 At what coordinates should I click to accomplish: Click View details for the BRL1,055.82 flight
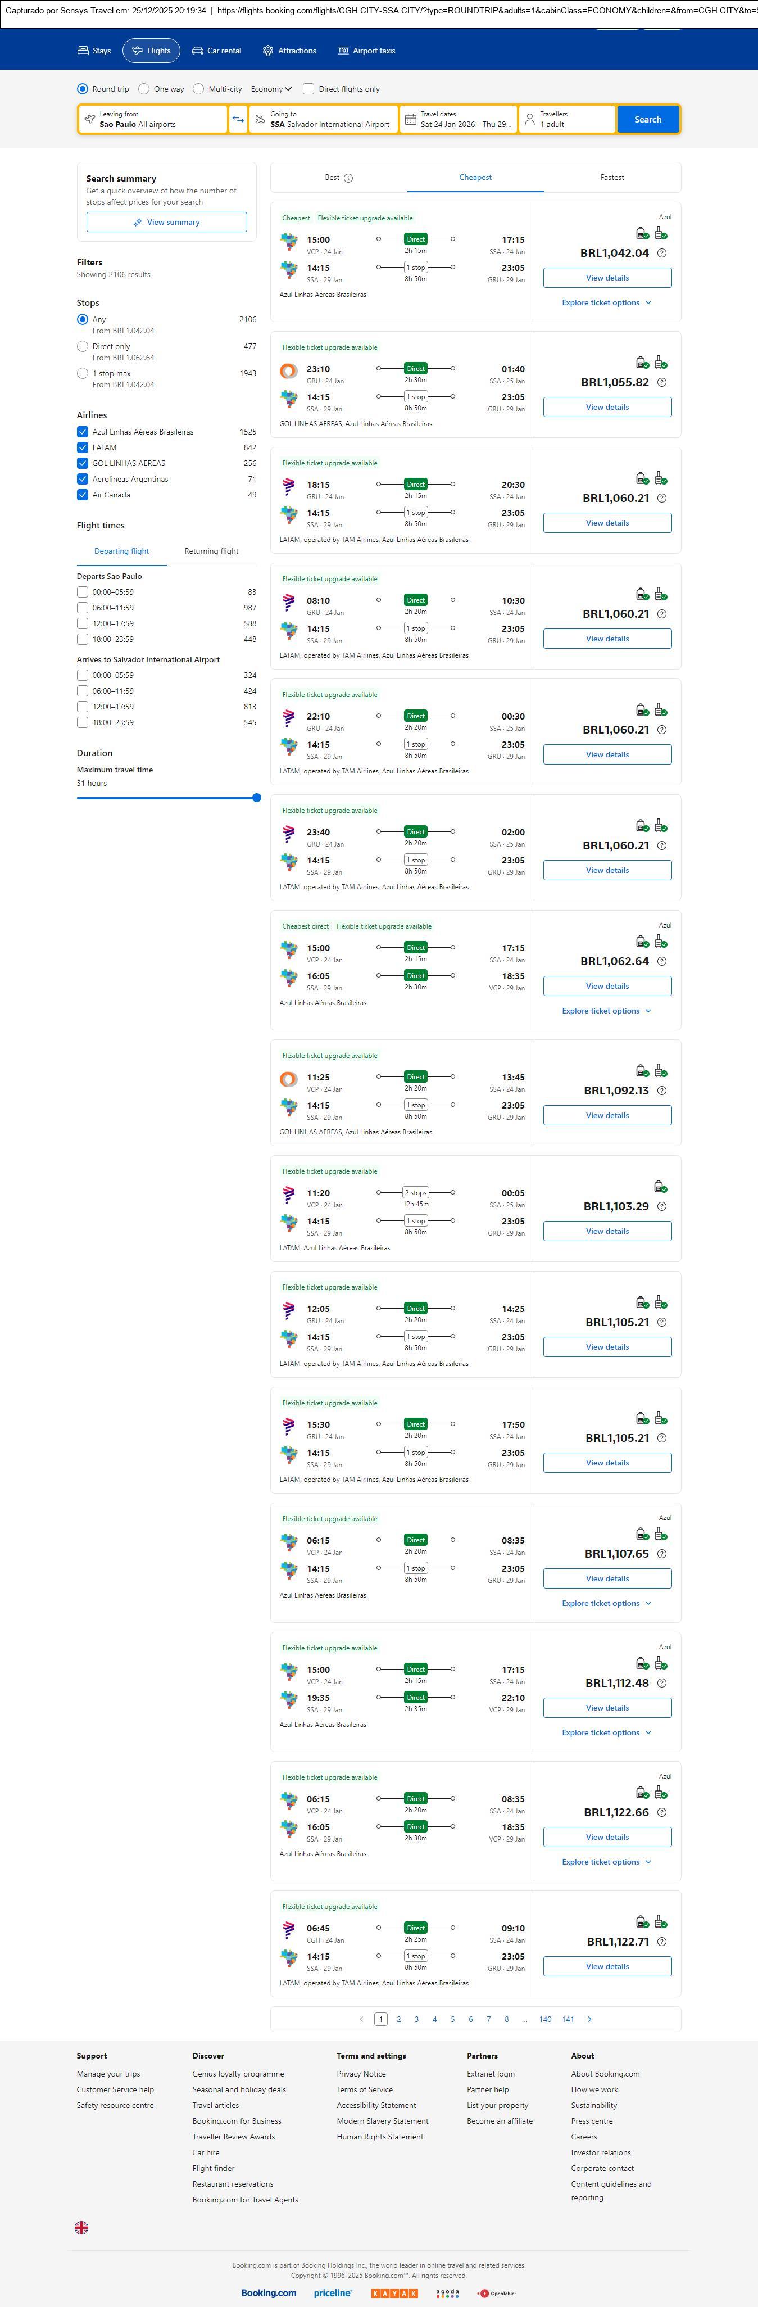(607, 408)
